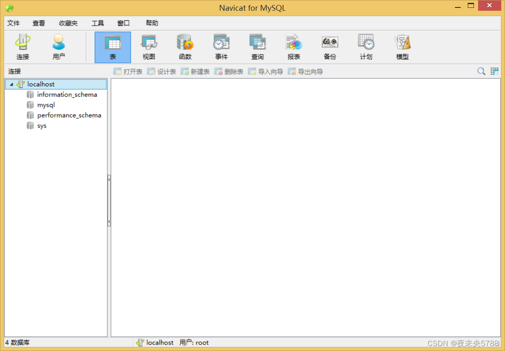Select the 表 (Table) toolbar icon
505x351 pixels.
coord(113,47)
